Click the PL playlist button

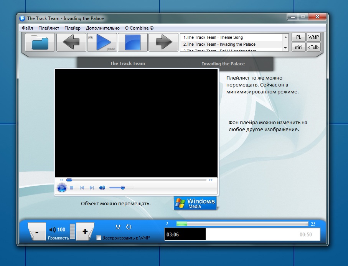(299, 37)
